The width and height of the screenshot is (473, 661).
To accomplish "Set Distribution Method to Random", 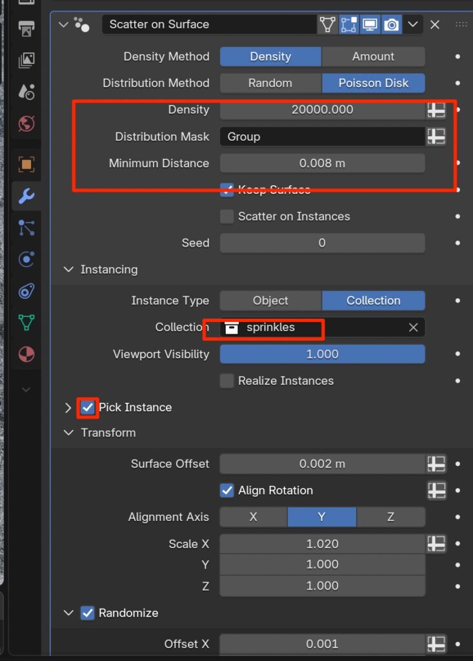I will click(x=270, y=83).
